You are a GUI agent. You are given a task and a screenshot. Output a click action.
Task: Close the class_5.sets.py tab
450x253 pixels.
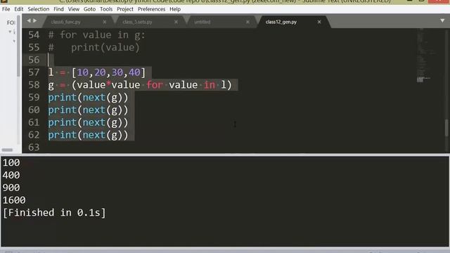[x=176, y=22]
